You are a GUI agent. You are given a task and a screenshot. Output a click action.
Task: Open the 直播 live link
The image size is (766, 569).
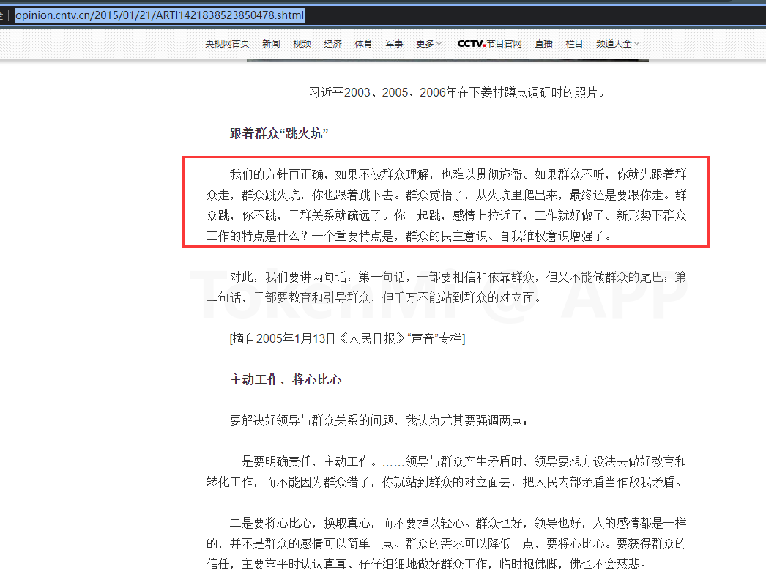coord(543,44)
